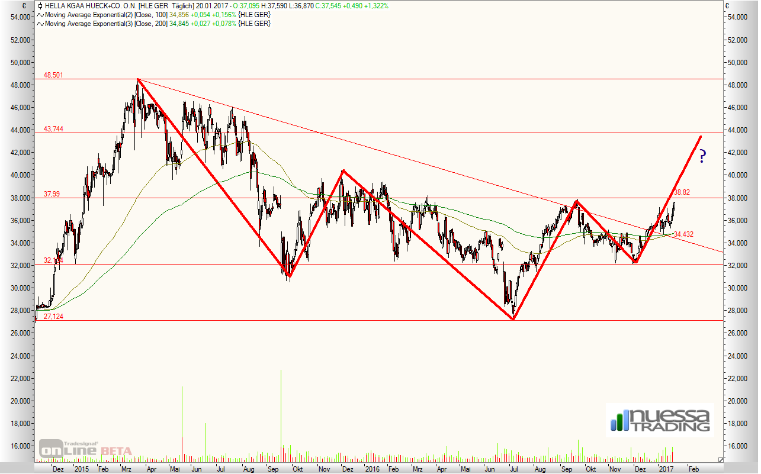Click the 38,82 price annotation

pos(682,192)
